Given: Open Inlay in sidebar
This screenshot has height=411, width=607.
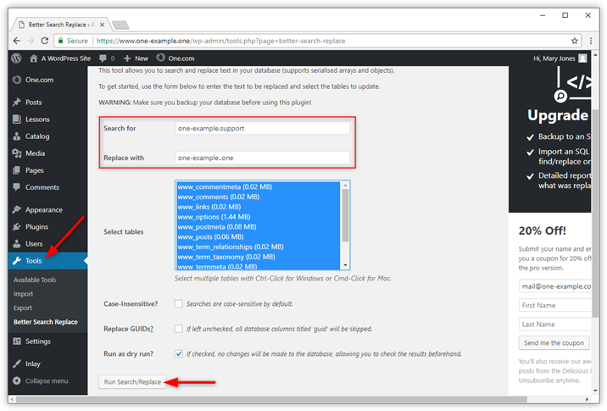Looking at the screenshot, I should tap(47, 364).
